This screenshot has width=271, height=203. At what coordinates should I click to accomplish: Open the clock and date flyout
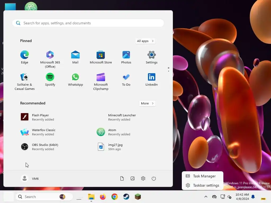point(242,197)
